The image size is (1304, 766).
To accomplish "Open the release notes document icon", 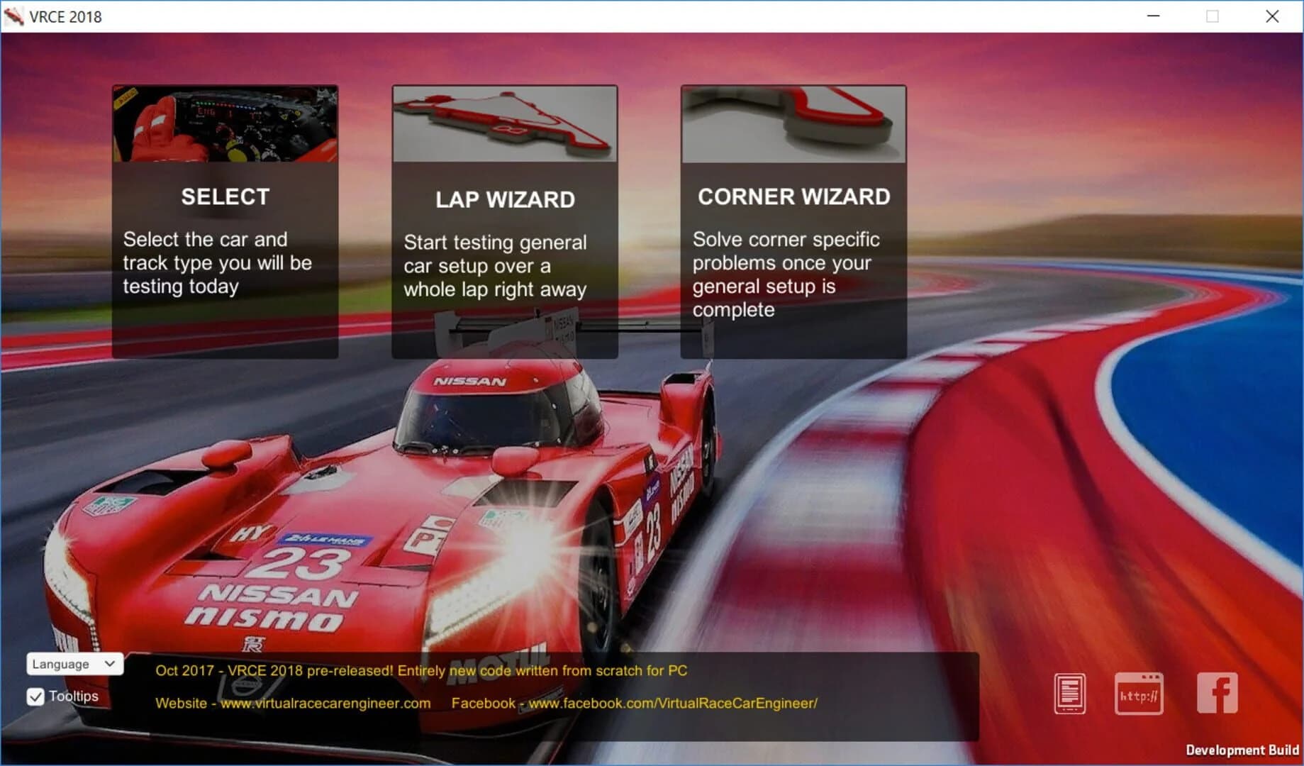I will (1069, 694).
